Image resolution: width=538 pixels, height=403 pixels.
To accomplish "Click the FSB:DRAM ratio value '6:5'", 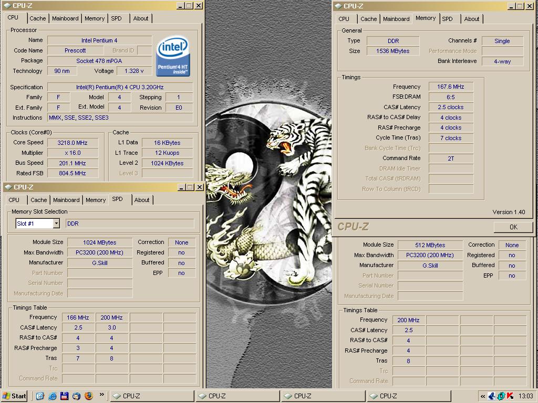I will pyautogui.click(x=450, y=97).
